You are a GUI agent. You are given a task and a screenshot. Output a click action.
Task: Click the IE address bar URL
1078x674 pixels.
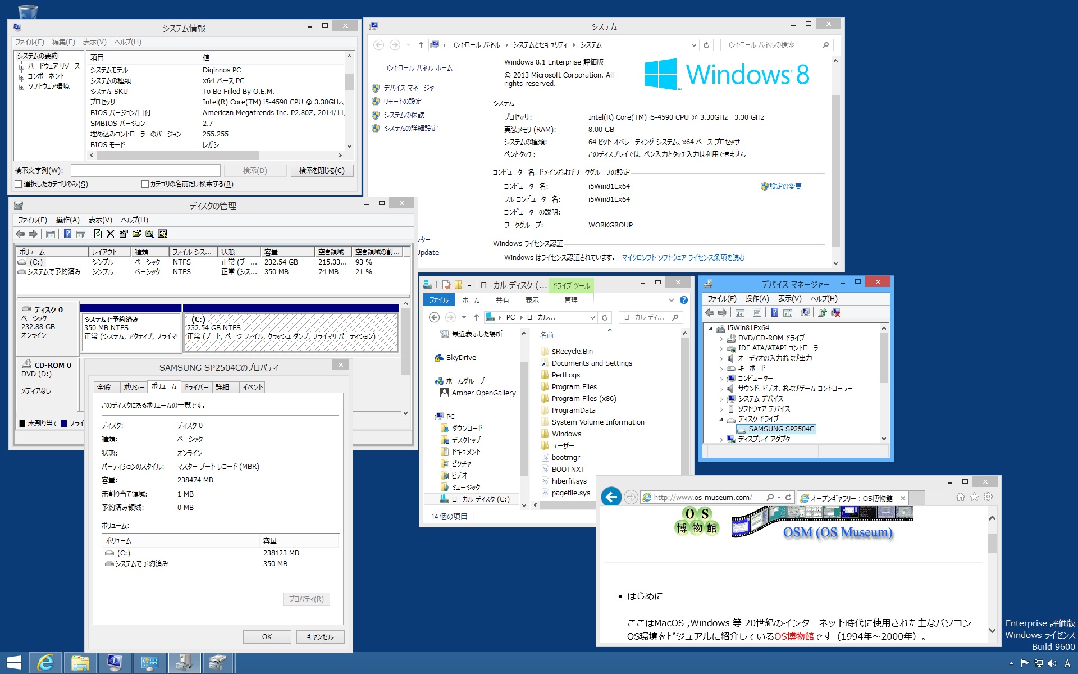702,497
